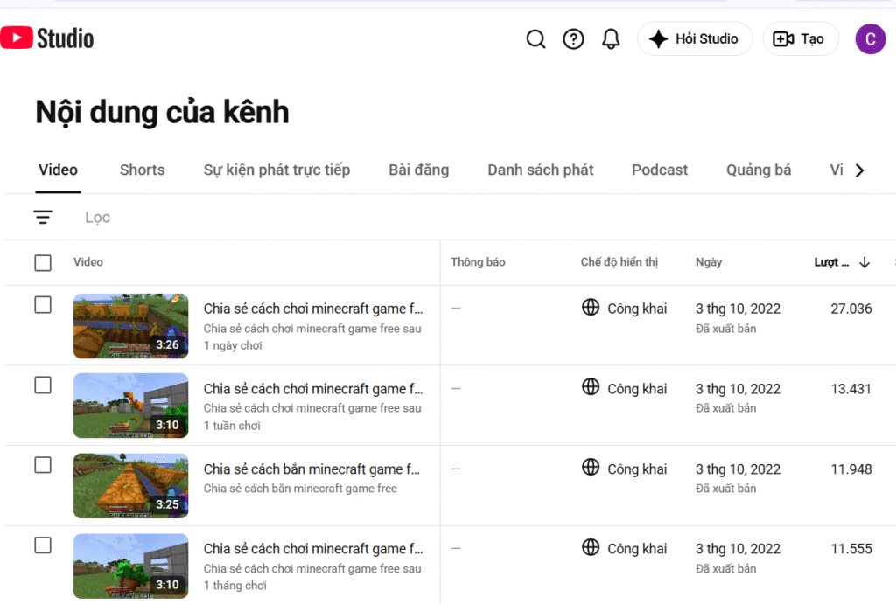Sort by the Ngày column header
896x604 pixels.
[709, 262]
